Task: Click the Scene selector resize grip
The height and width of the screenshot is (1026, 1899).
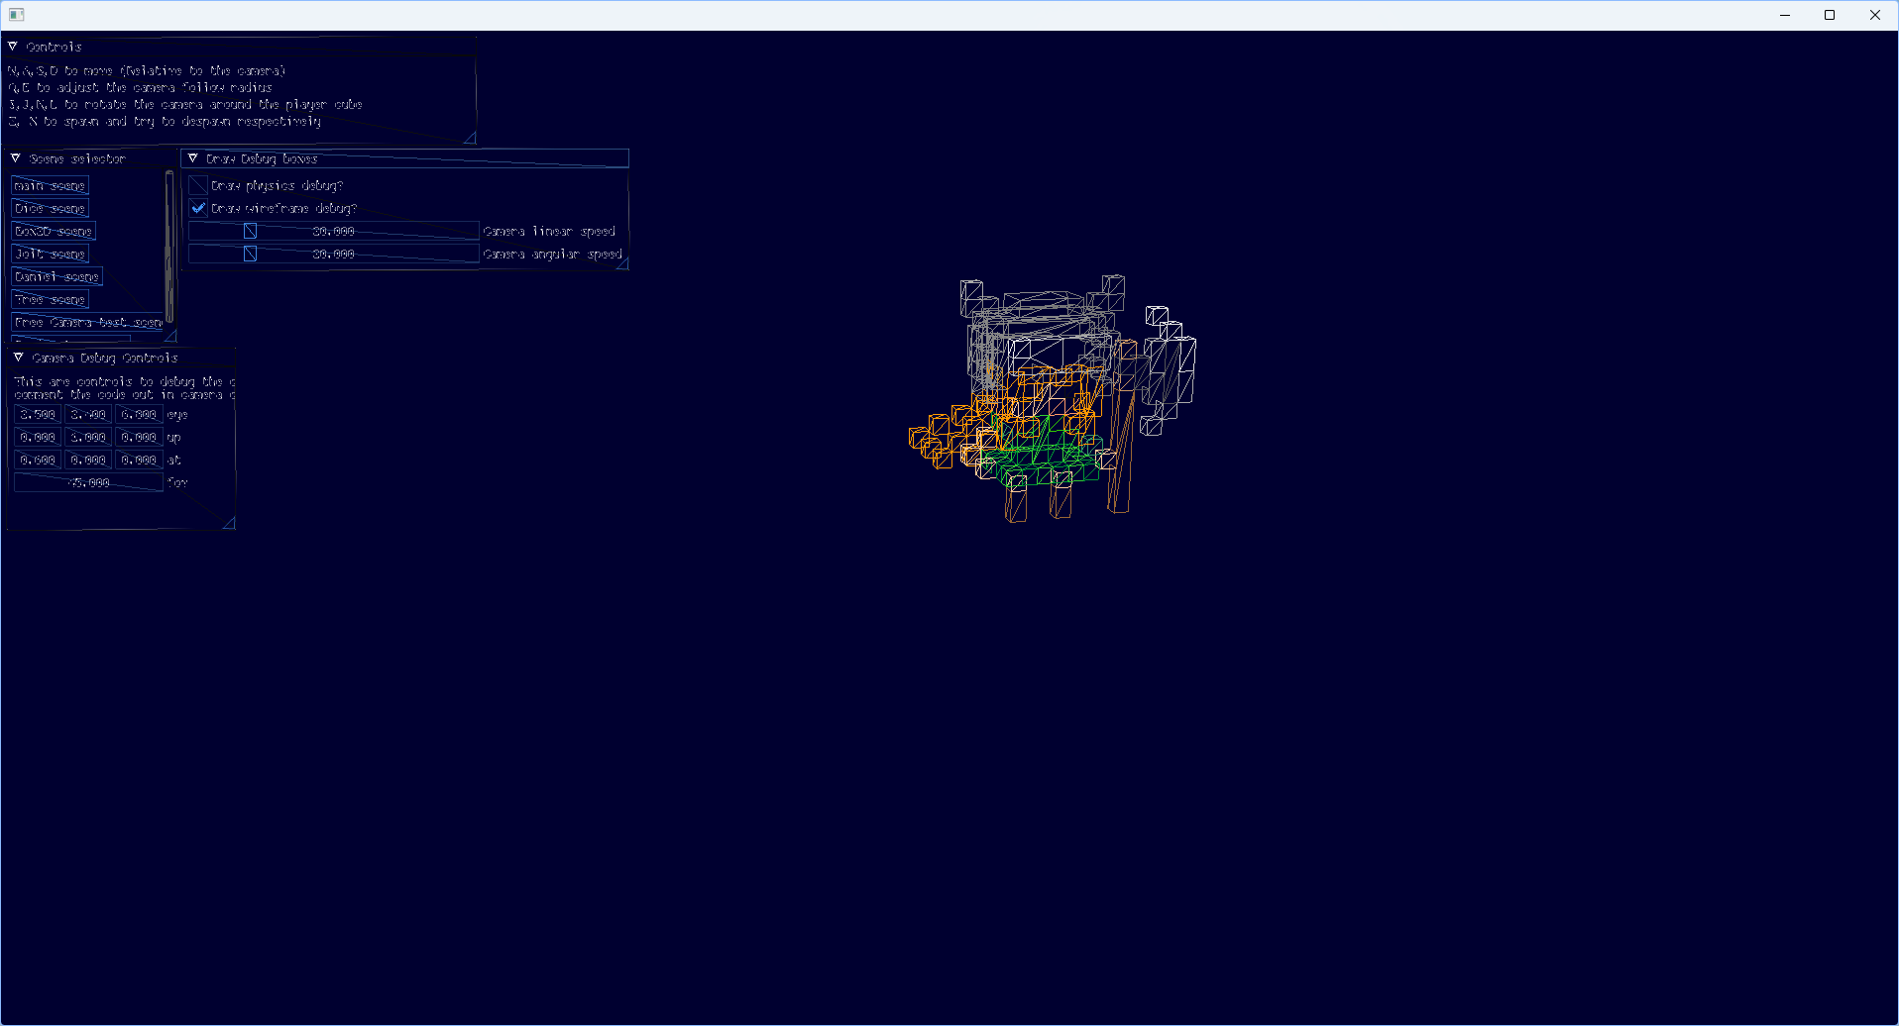Action: coord(170,336)
